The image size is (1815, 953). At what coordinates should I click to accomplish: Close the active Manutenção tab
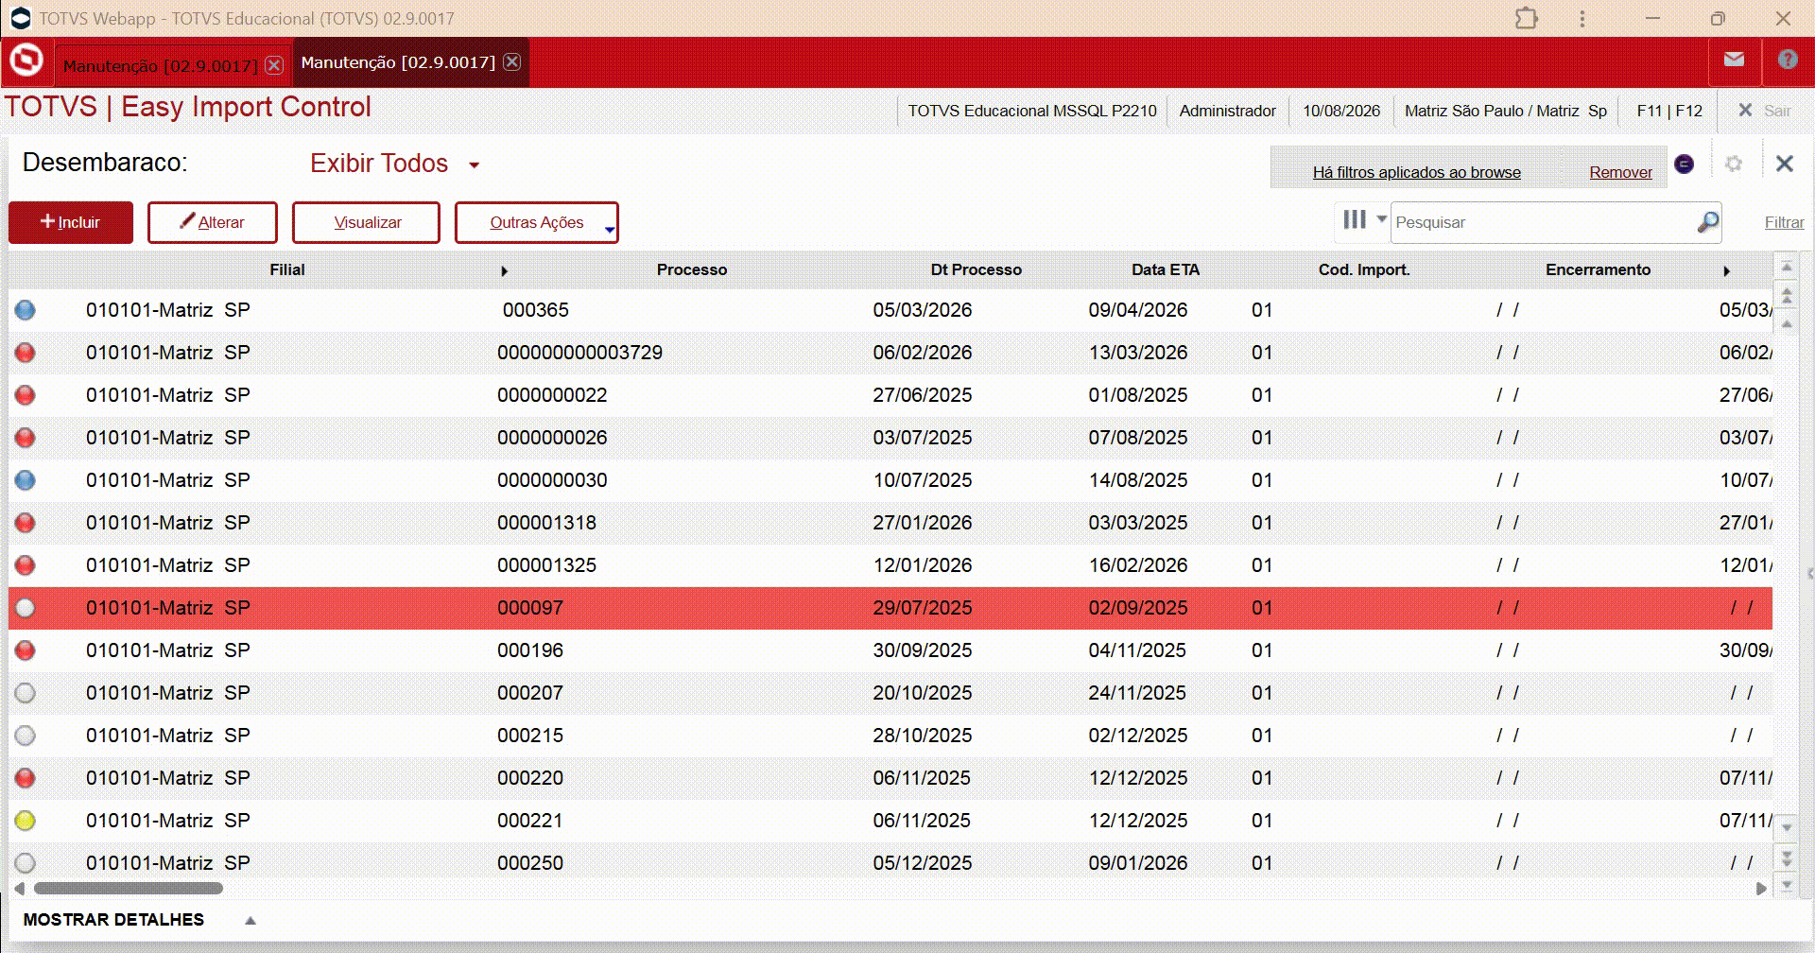[x=511, y=61]
